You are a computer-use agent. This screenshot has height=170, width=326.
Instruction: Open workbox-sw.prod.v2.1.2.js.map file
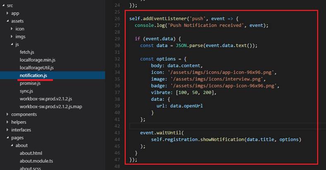[51, 107]
